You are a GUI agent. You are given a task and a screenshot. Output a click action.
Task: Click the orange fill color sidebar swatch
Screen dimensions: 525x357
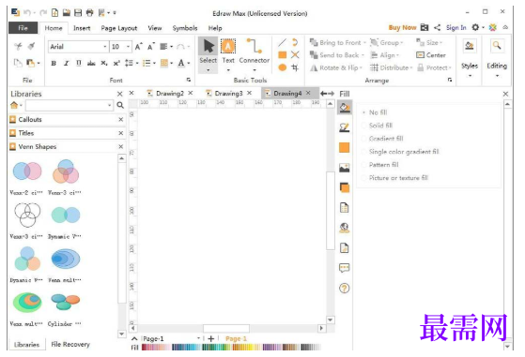pyautogui.click(x=345, y=148)
